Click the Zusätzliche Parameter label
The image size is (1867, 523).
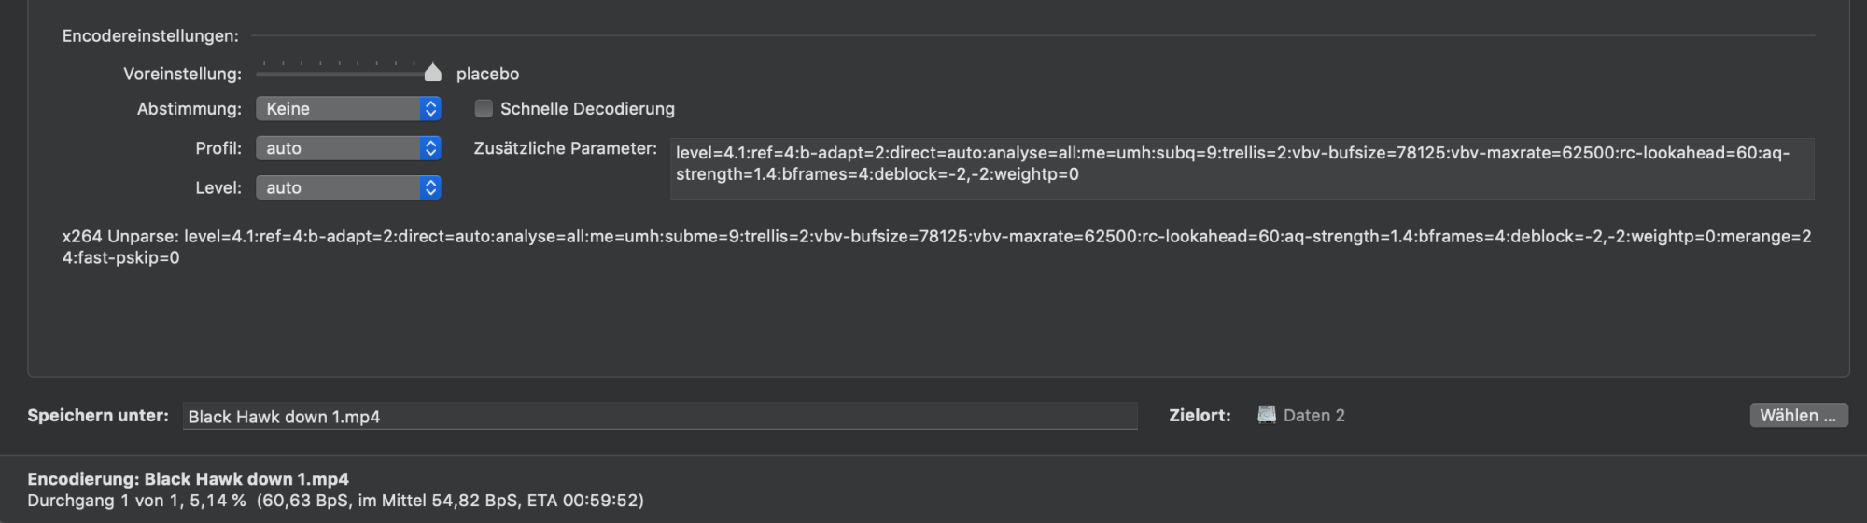pos(565,148)
